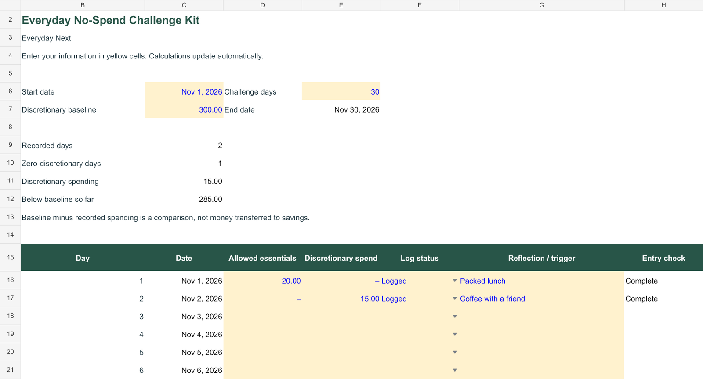Click the title Everyday No-Spend Challenge Kit

111,20
